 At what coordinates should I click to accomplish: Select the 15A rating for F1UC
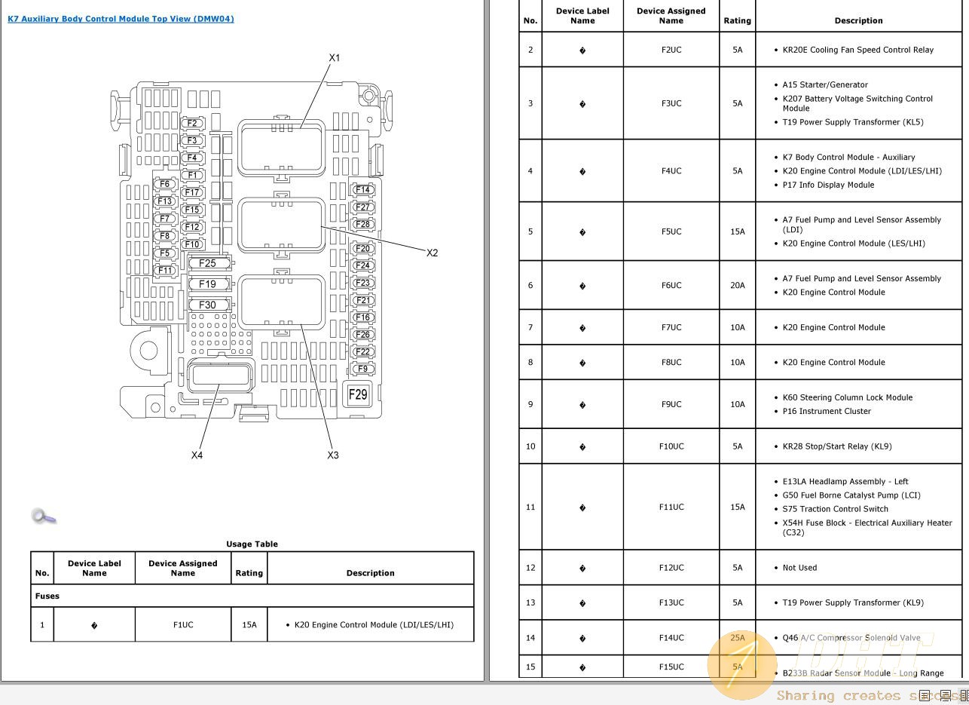pos(249,624)
